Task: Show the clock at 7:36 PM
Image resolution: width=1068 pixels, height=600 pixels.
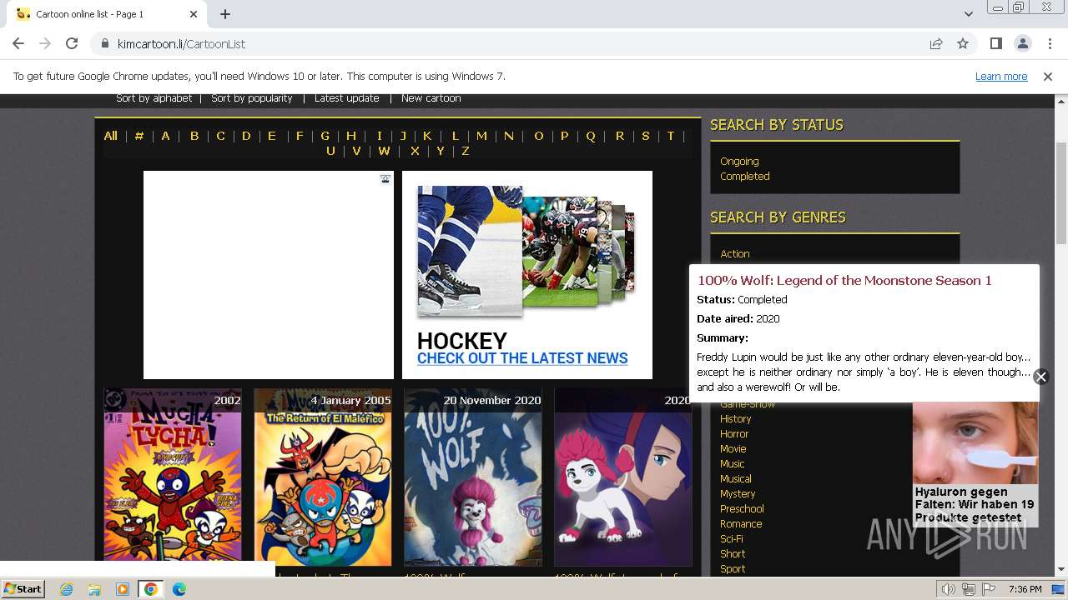Action: pos(1025,589)
